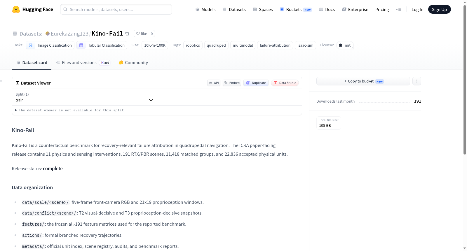Click the heart like button
The image size is (467, 251).
point(141,34)
